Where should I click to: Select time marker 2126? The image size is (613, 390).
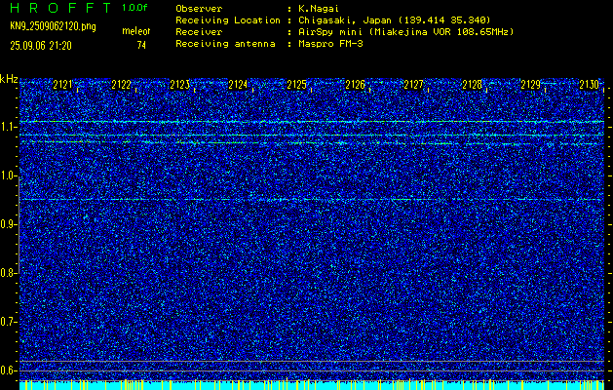click(x=356, y=85)
